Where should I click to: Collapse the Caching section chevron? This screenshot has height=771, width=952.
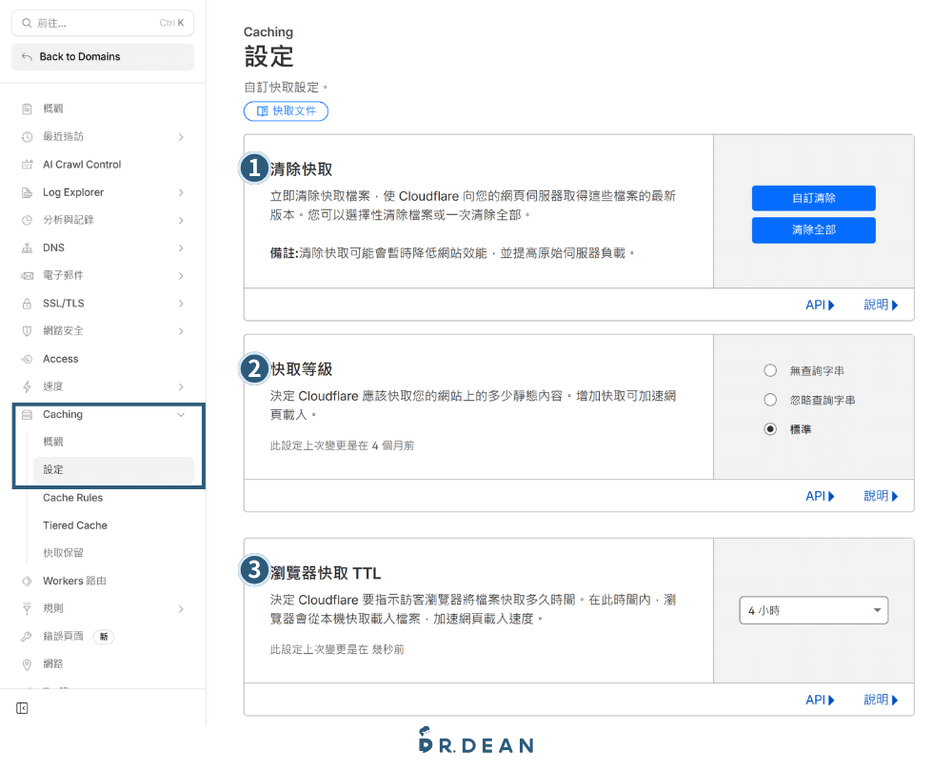point(181,415)
